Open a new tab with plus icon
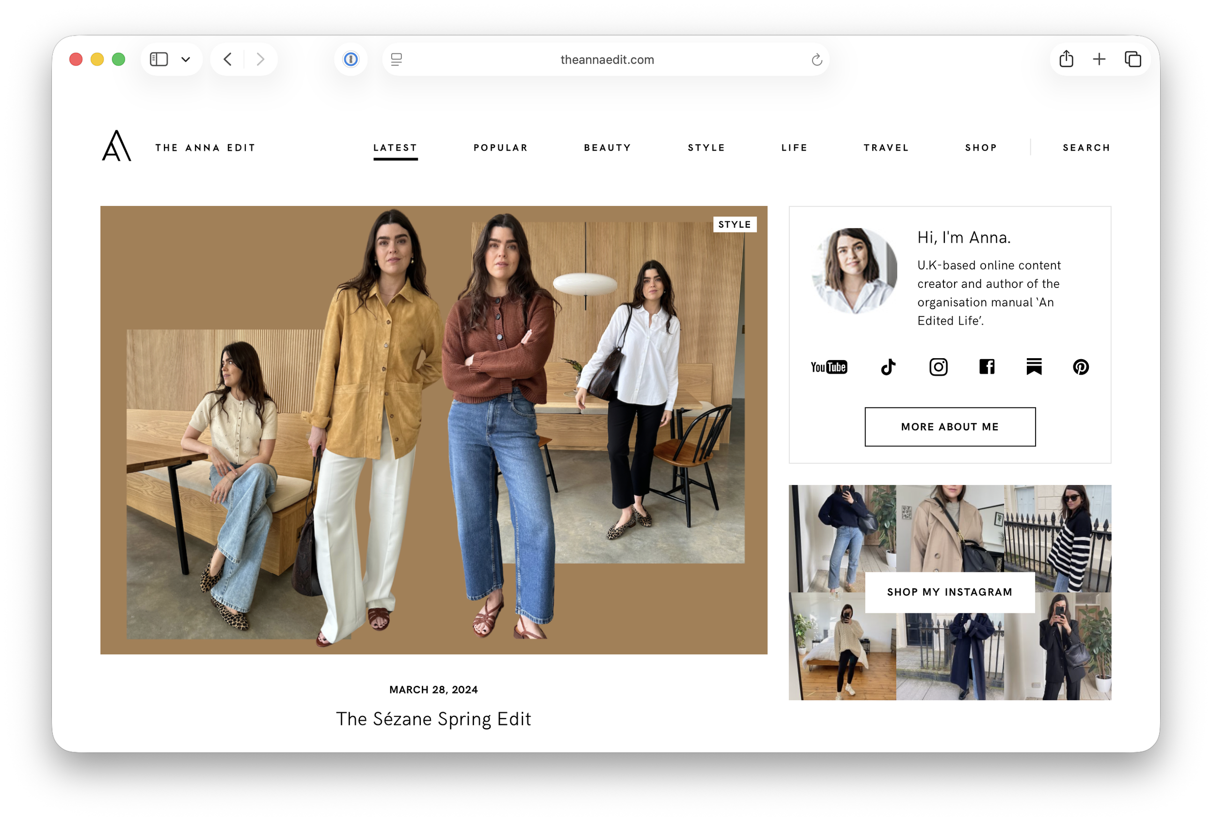The height and width of the screenshot is (821, 1212). [1099, 60]
